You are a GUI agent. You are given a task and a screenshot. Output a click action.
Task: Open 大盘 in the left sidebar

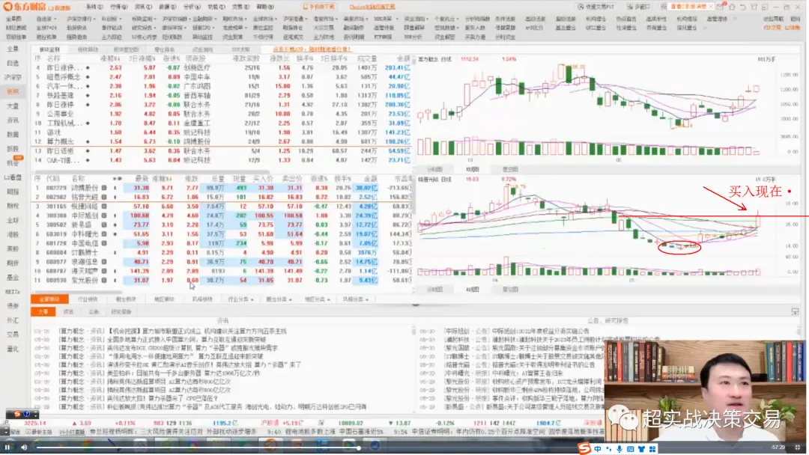(x=13, y=106)
